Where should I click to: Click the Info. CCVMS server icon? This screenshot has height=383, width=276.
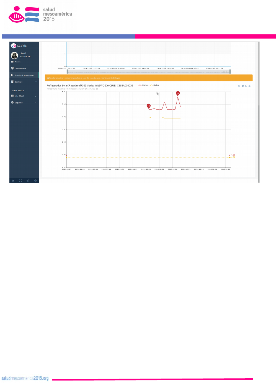click(12, 96)
